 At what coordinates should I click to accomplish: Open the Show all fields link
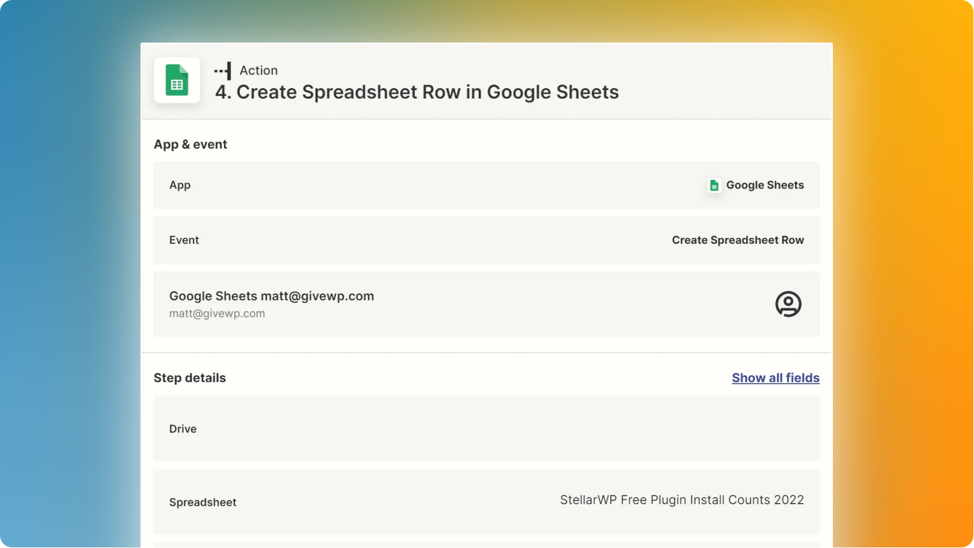pos(776,378)
